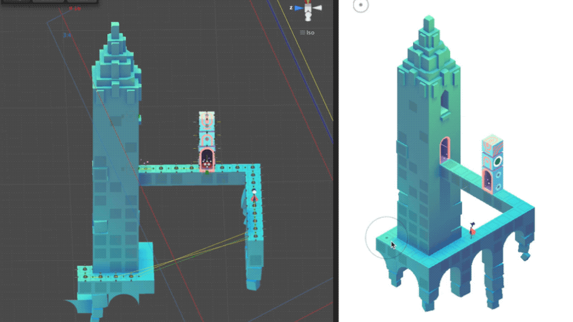
Task: Select the red character in scene view
Action: point(254,195)
